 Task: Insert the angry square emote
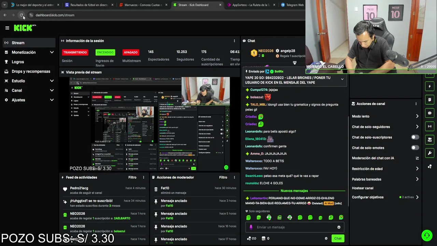[279, 217]
